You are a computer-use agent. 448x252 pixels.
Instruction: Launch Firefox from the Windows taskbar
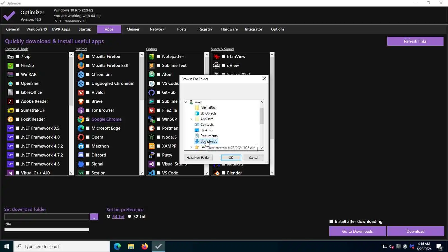[144, 246]
